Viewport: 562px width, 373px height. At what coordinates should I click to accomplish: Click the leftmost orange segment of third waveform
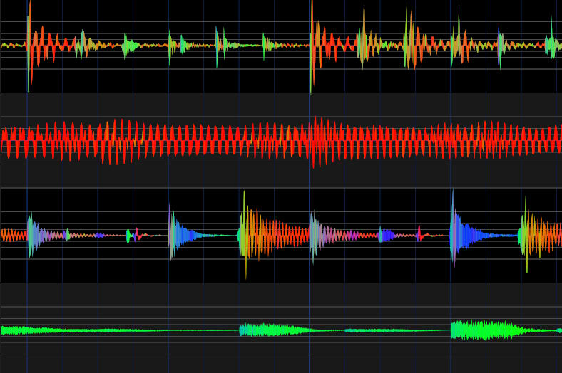tap(12, 235)
